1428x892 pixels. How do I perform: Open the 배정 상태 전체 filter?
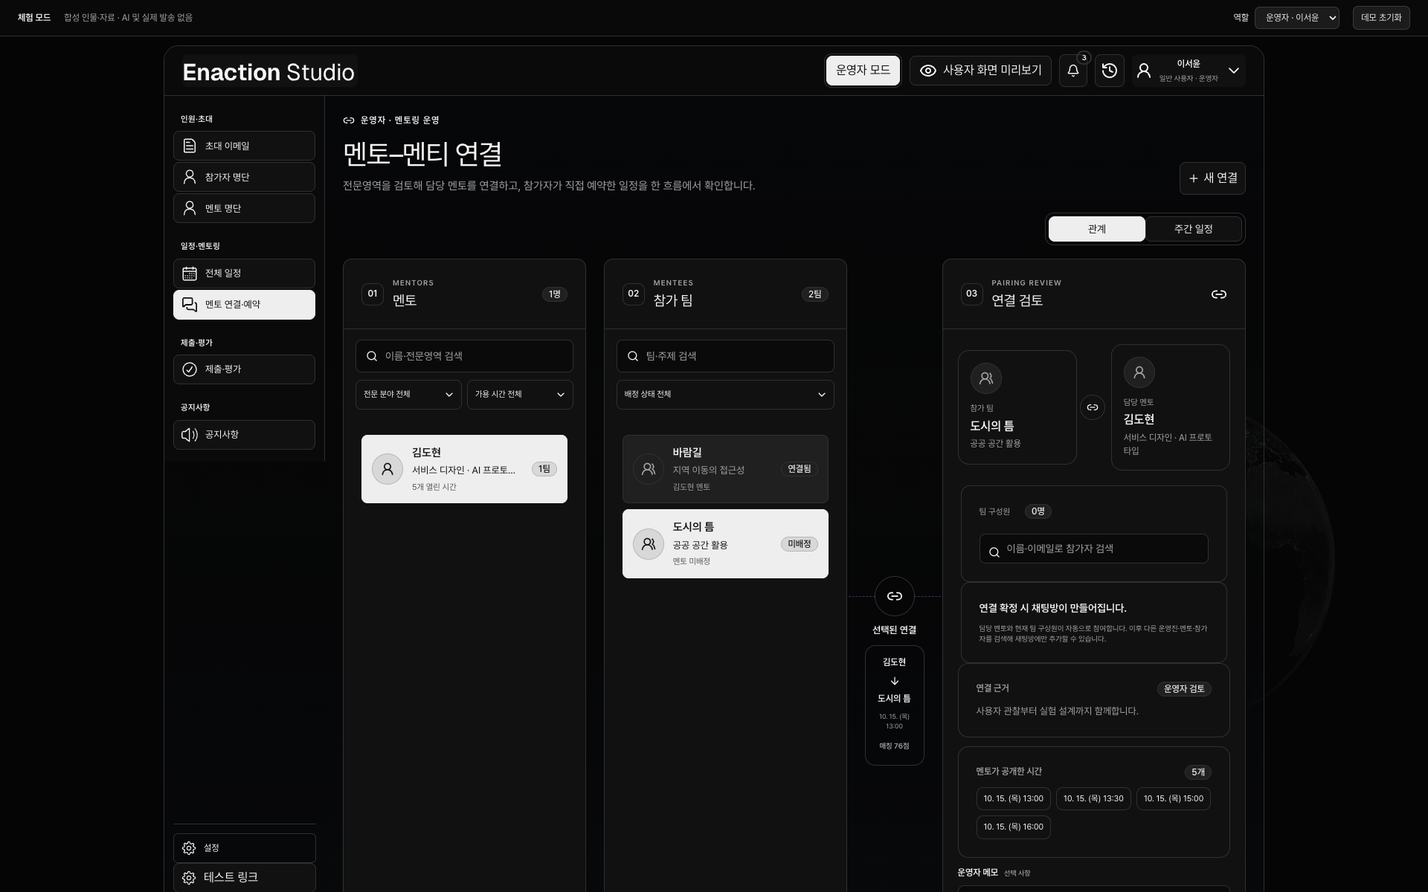pyautogui.click(x=725, y=395)
